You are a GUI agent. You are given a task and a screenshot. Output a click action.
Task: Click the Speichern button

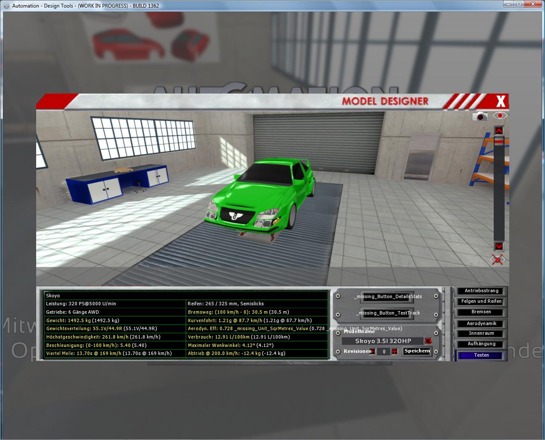click(417, 351)
